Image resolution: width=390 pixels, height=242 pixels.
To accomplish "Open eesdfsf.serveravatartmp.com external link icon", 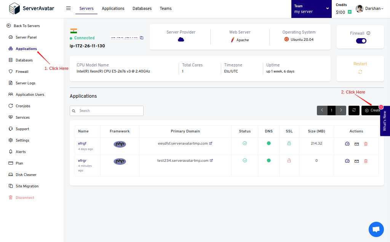I will pos(211,143).
